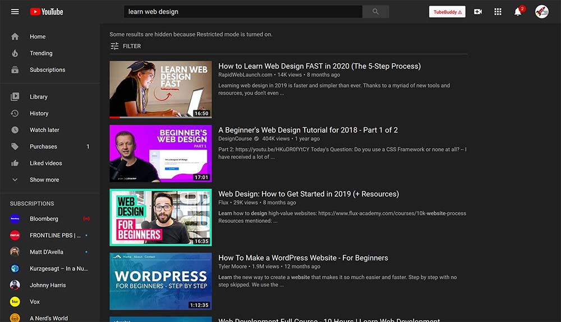Click the Vox subscription name

[x=35, y=302]
